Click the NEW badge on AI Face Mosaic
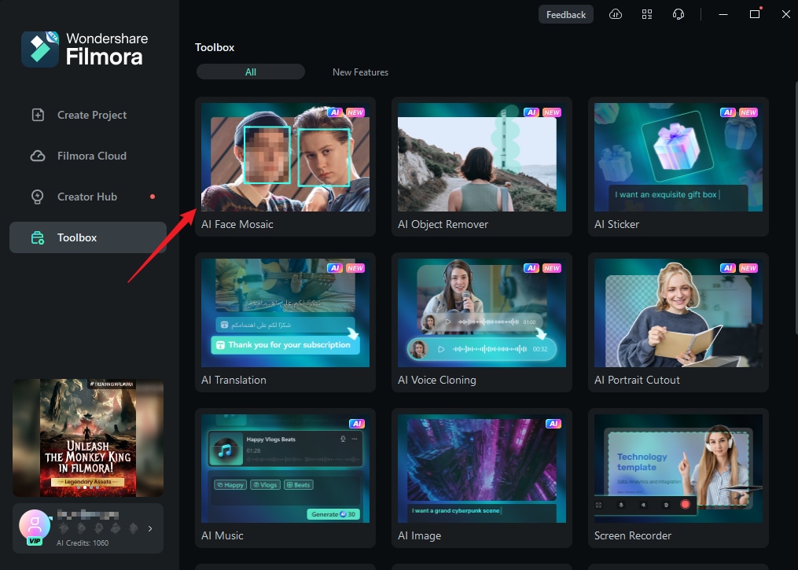This screenshot has width=798, height=570. click(x=355, y=112)
